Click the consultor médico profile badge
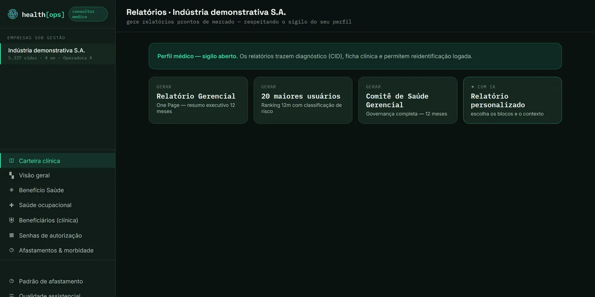Screen dimensions: 595x297 (x=88, y=14)
